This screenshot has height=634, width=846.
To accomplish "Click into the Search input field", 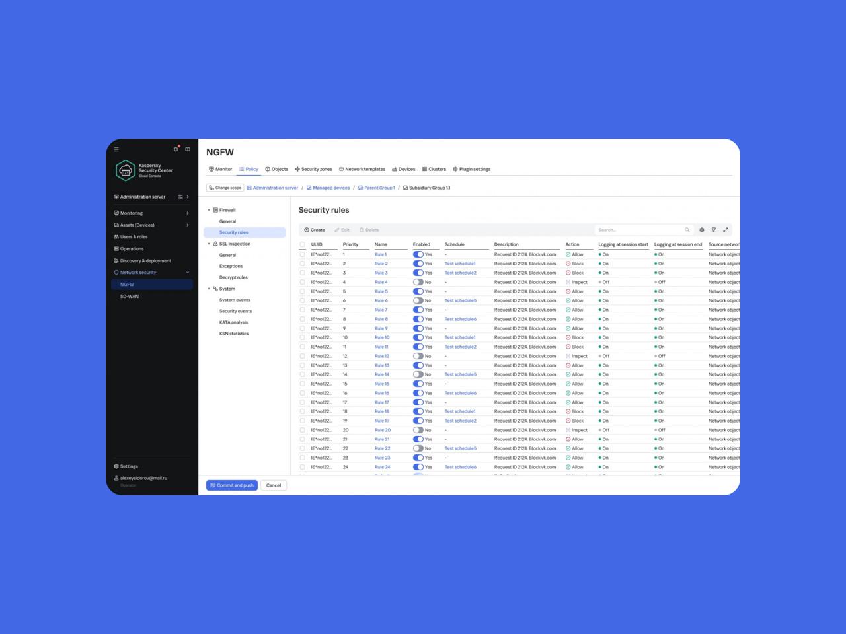I will tap(638, 230).
